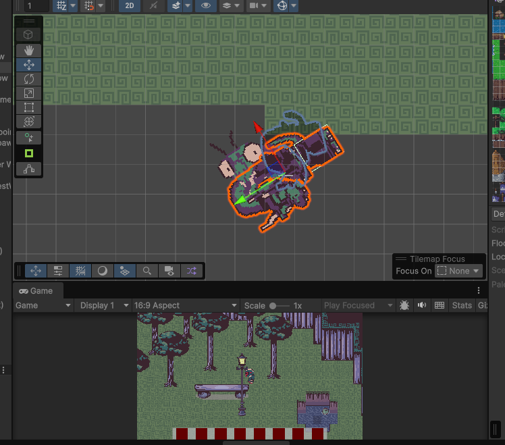Screen dimensions: 505x445
Task: Click the crescent circle icon in bottom overlay
Action: click(103, 271)
